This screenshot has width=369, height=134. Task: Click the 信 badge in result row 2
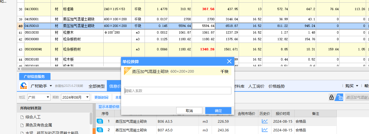pos(100,130)
